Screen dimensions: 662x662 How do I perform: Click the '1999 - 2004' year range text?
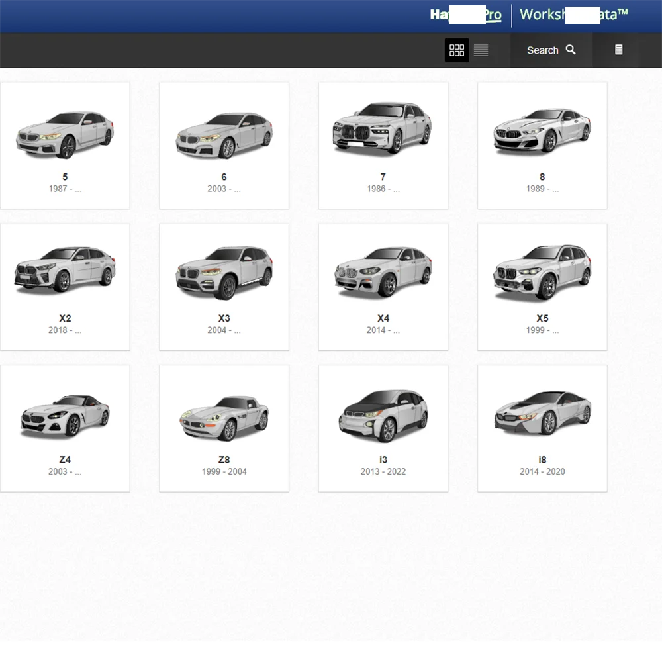[224, 471]
